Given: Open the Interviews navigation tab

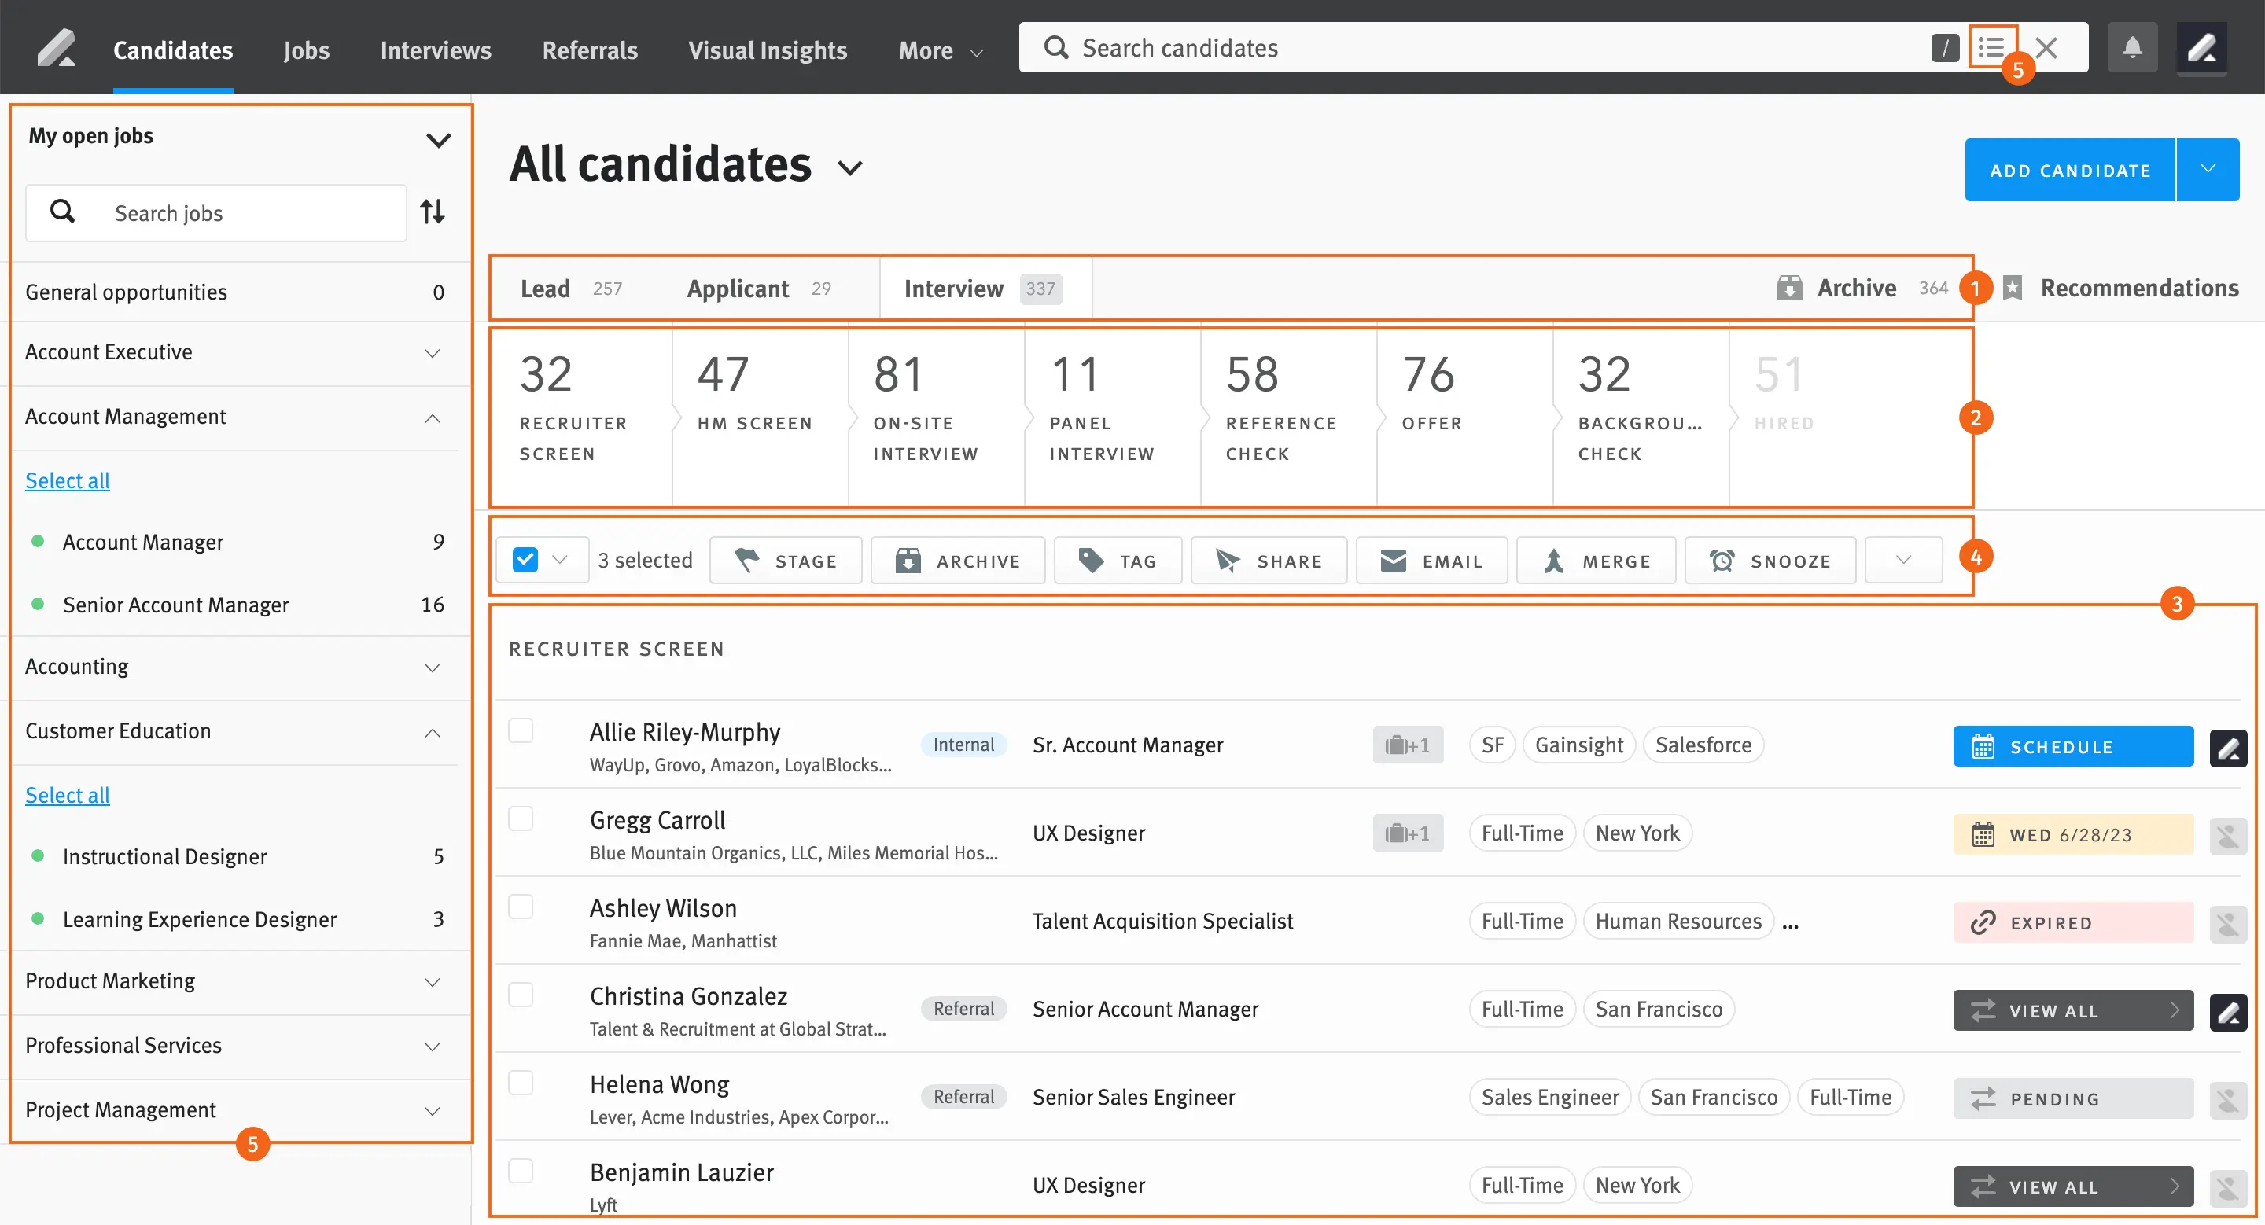Looking at the screenshot, I should pyautogui.click(x=435, y=50).
